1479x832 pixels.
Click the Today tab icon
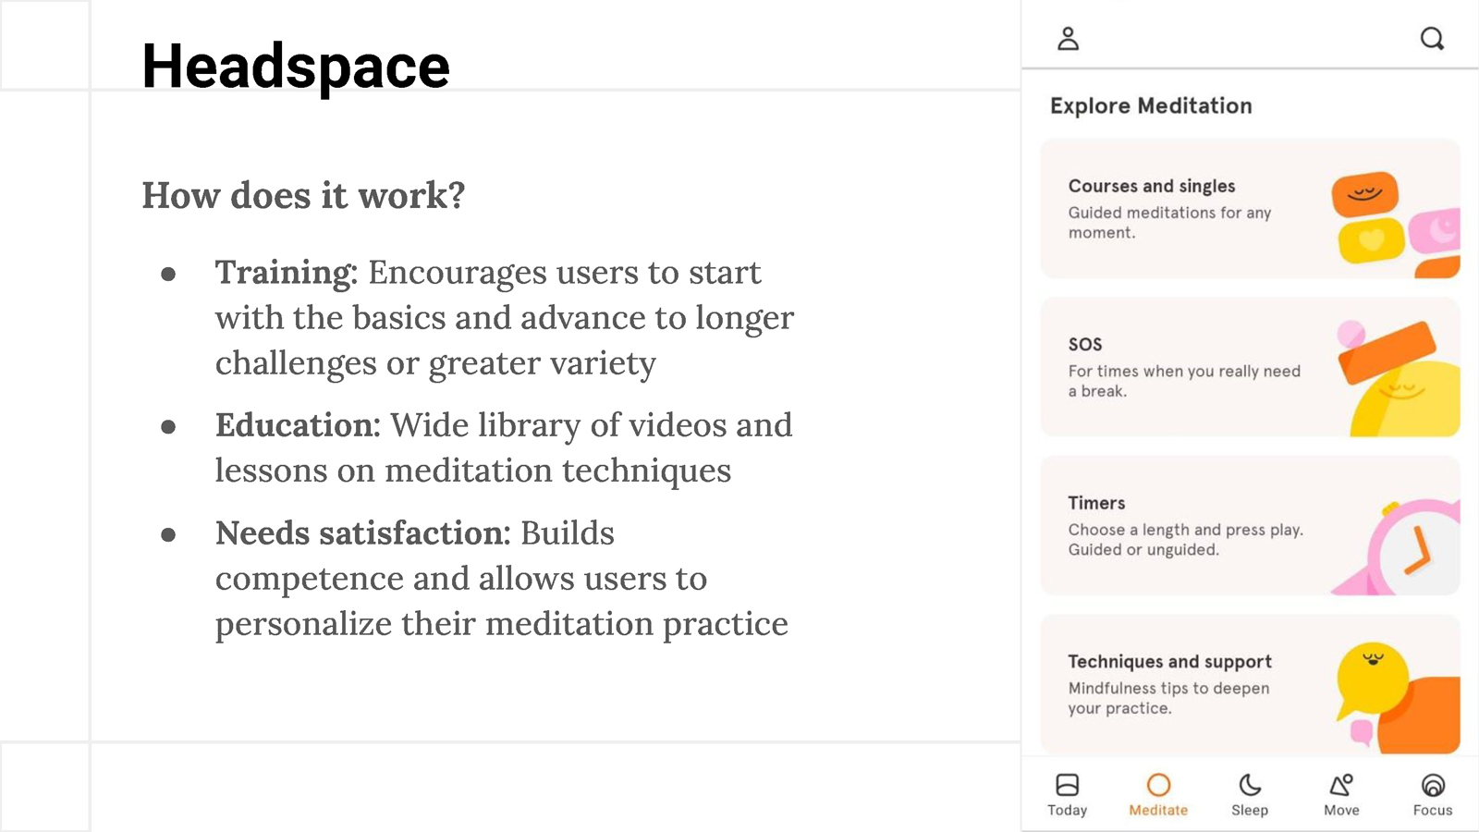(1067, 785)
